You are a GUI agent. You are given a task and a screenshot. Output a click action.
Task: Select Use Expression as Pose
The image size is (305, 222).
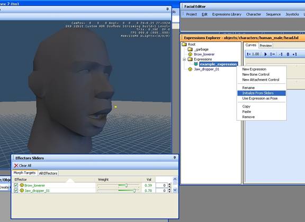click(x=262, y=99)
